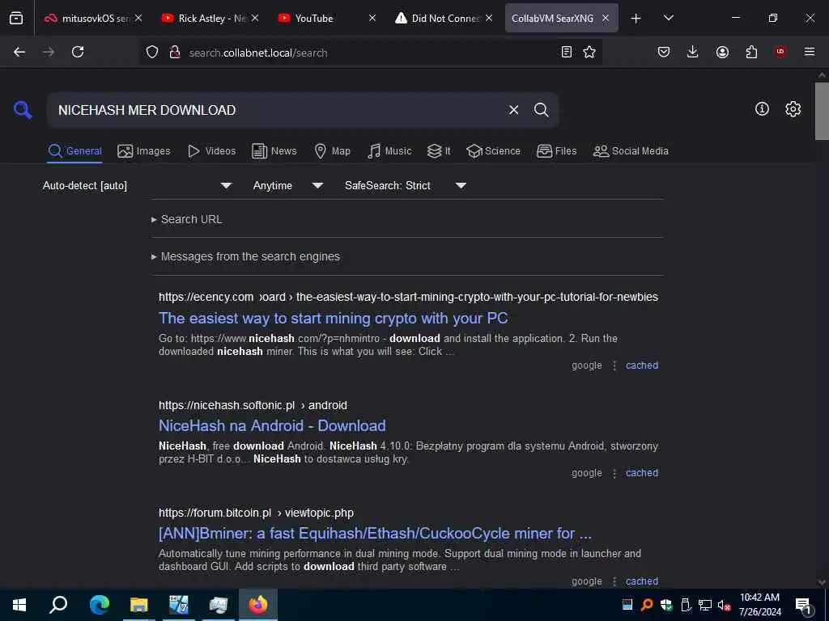This screenshot has height=621, width=829.
Task: Open Anytime time range dropdown
Action: pos(287,185)
